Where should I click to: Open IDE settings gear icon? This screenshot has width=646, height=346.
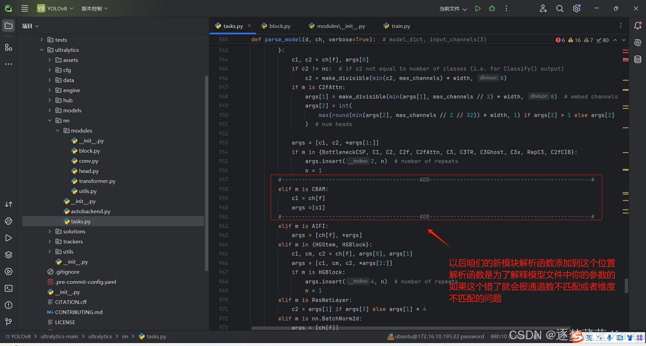point(577,8)
